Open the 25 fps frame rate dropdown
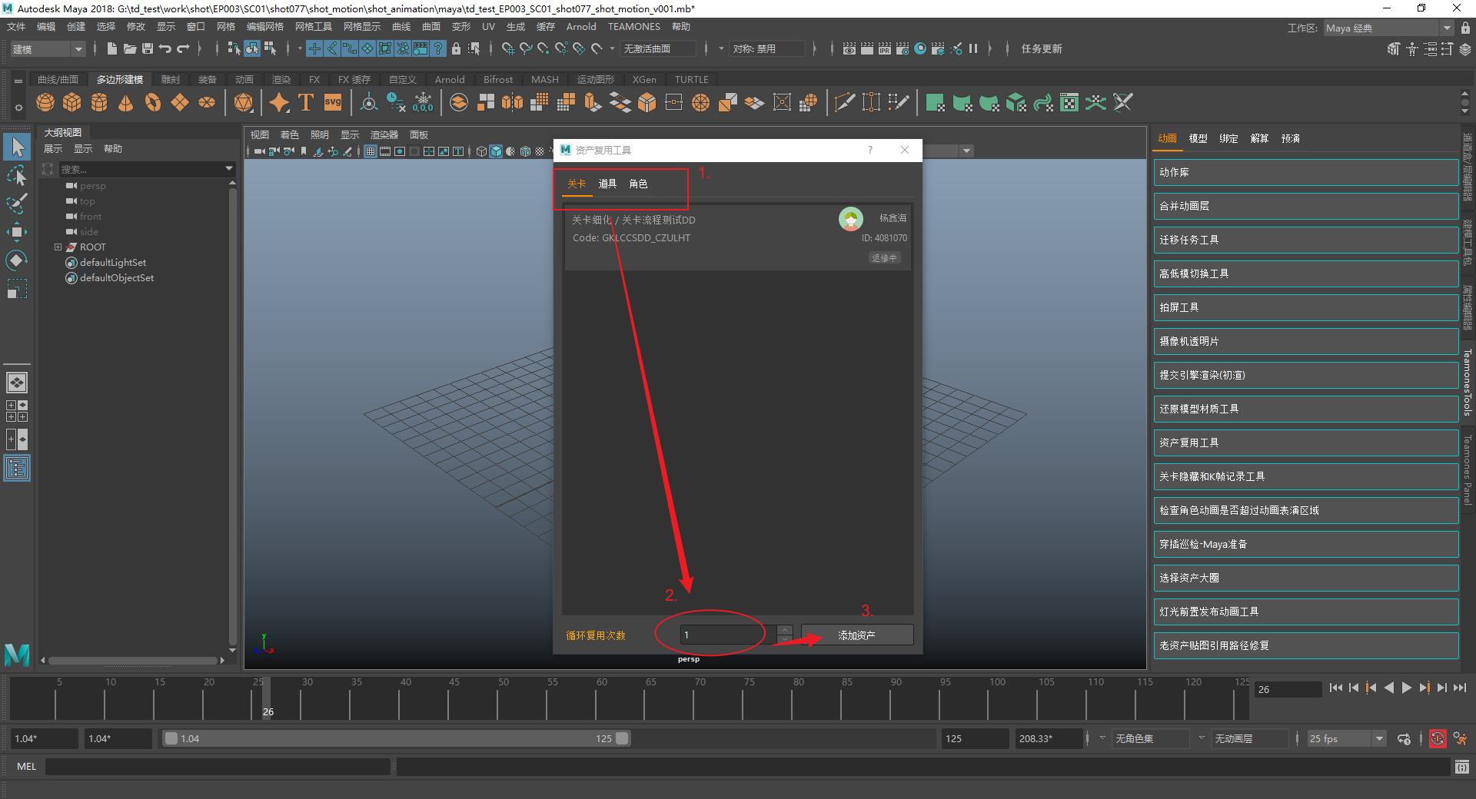This screenshot has width=1476, height=799. [x=1379, y=739]
